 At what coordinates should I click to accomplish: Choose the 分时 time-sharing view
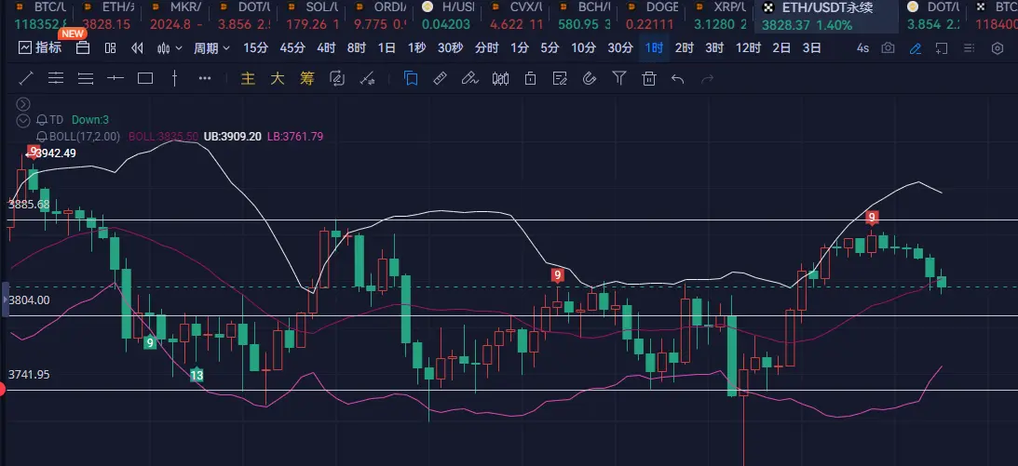pyautogui.click(x=486, y=48)
